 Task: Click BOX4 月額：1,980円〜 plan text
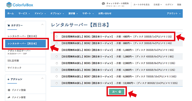coord(118,56)
